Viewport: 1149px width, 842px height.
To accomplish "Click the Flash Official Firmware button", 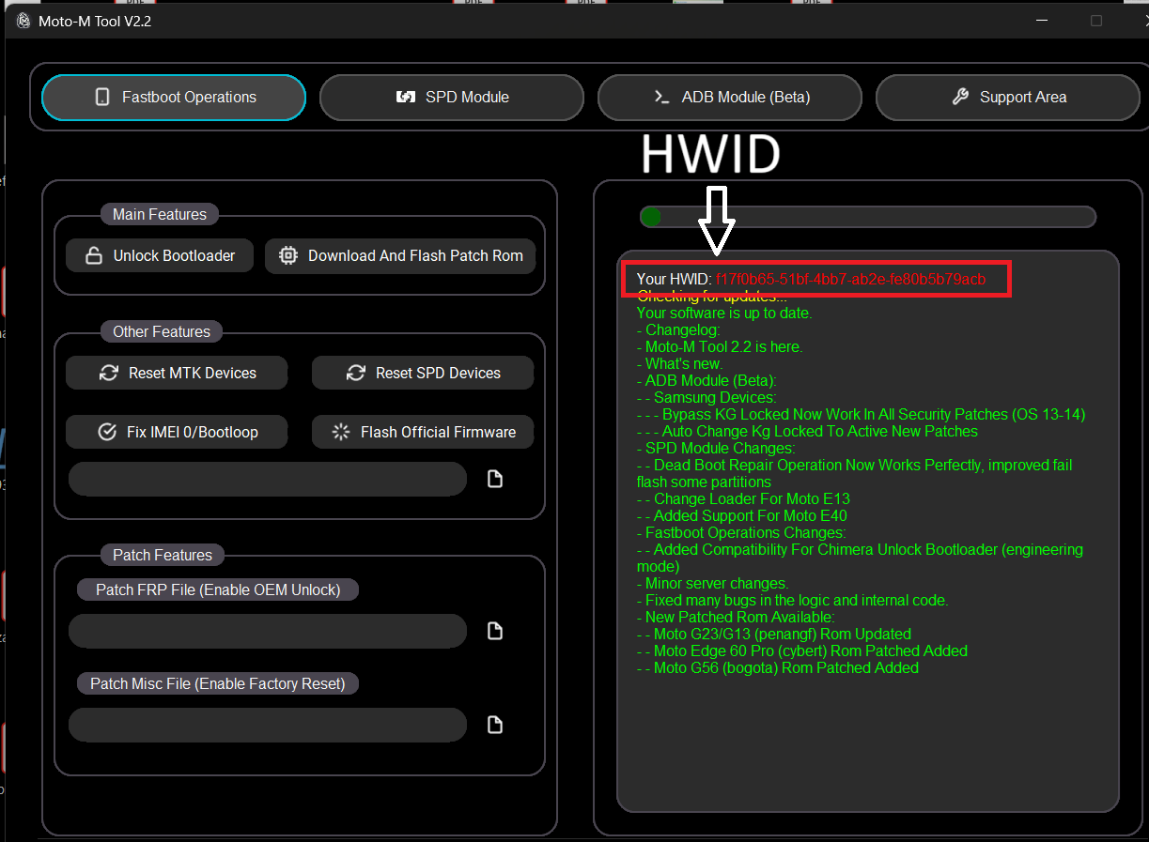I will [x=423, y=432].
